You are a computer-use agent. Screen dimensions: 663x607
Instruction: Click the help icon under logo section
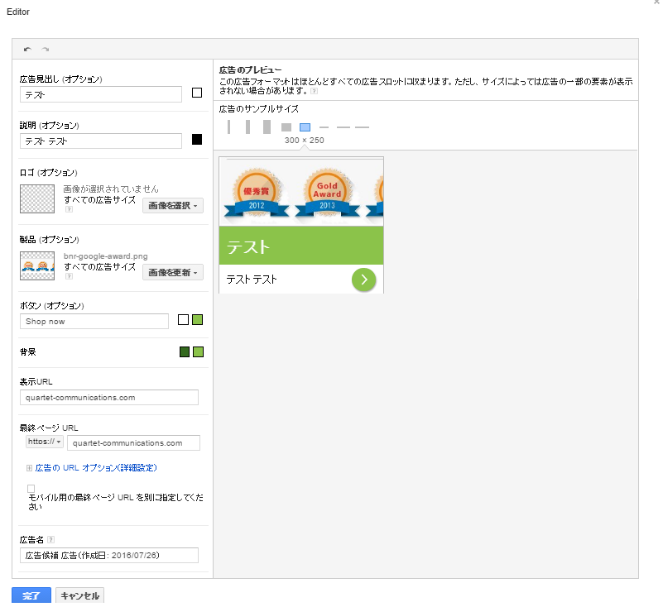[x=68, y=209]
